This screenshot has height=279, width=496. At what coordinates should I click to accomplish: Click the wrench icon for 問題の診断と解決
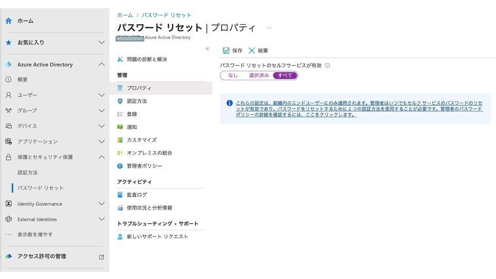tap(120, 59)
